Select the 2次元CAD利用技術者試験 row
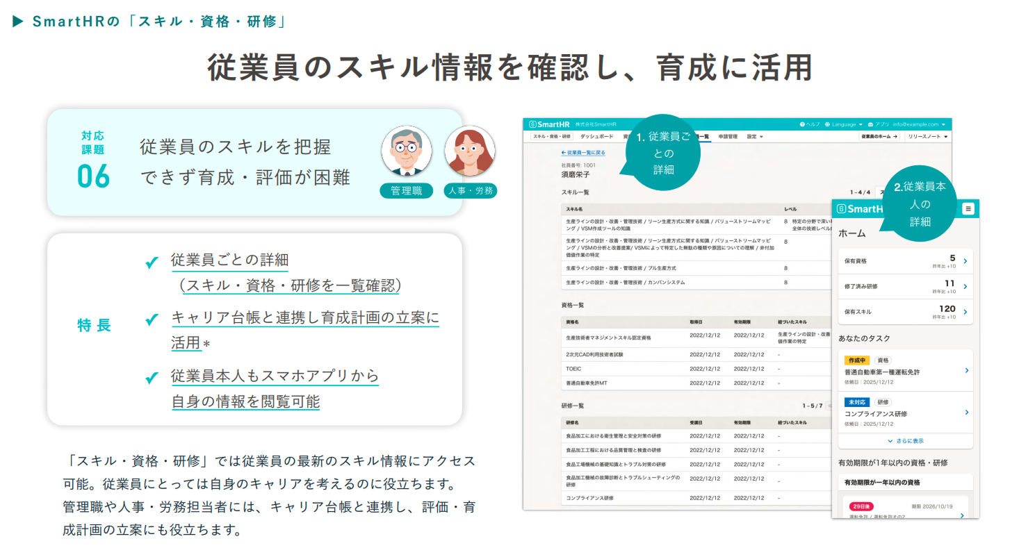This screenshot has width=1019, height=557. [698, 354]
